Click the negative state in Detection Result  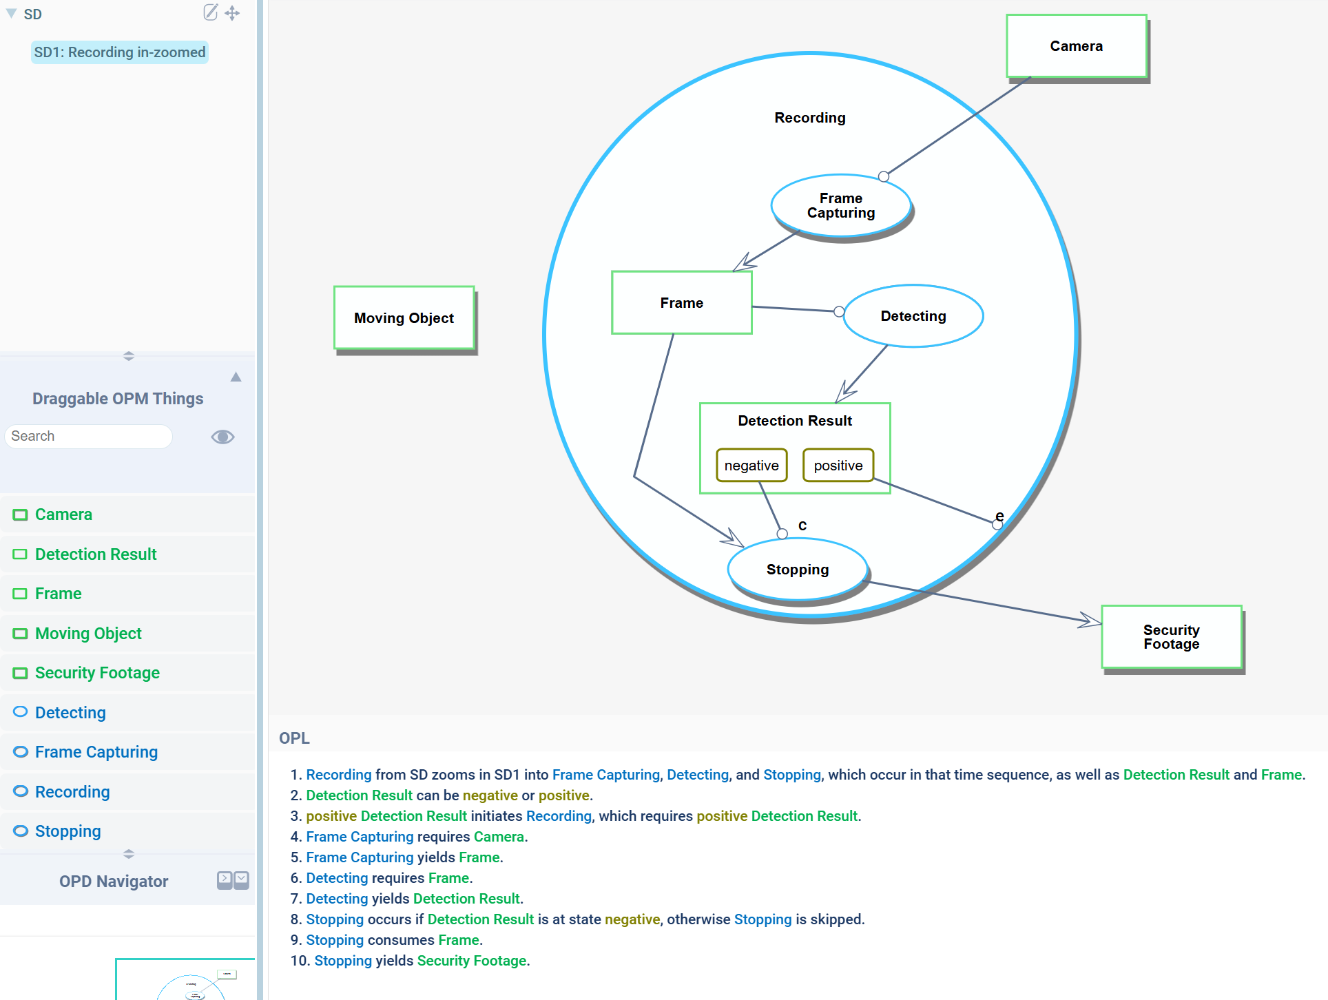tap(751, 466)
